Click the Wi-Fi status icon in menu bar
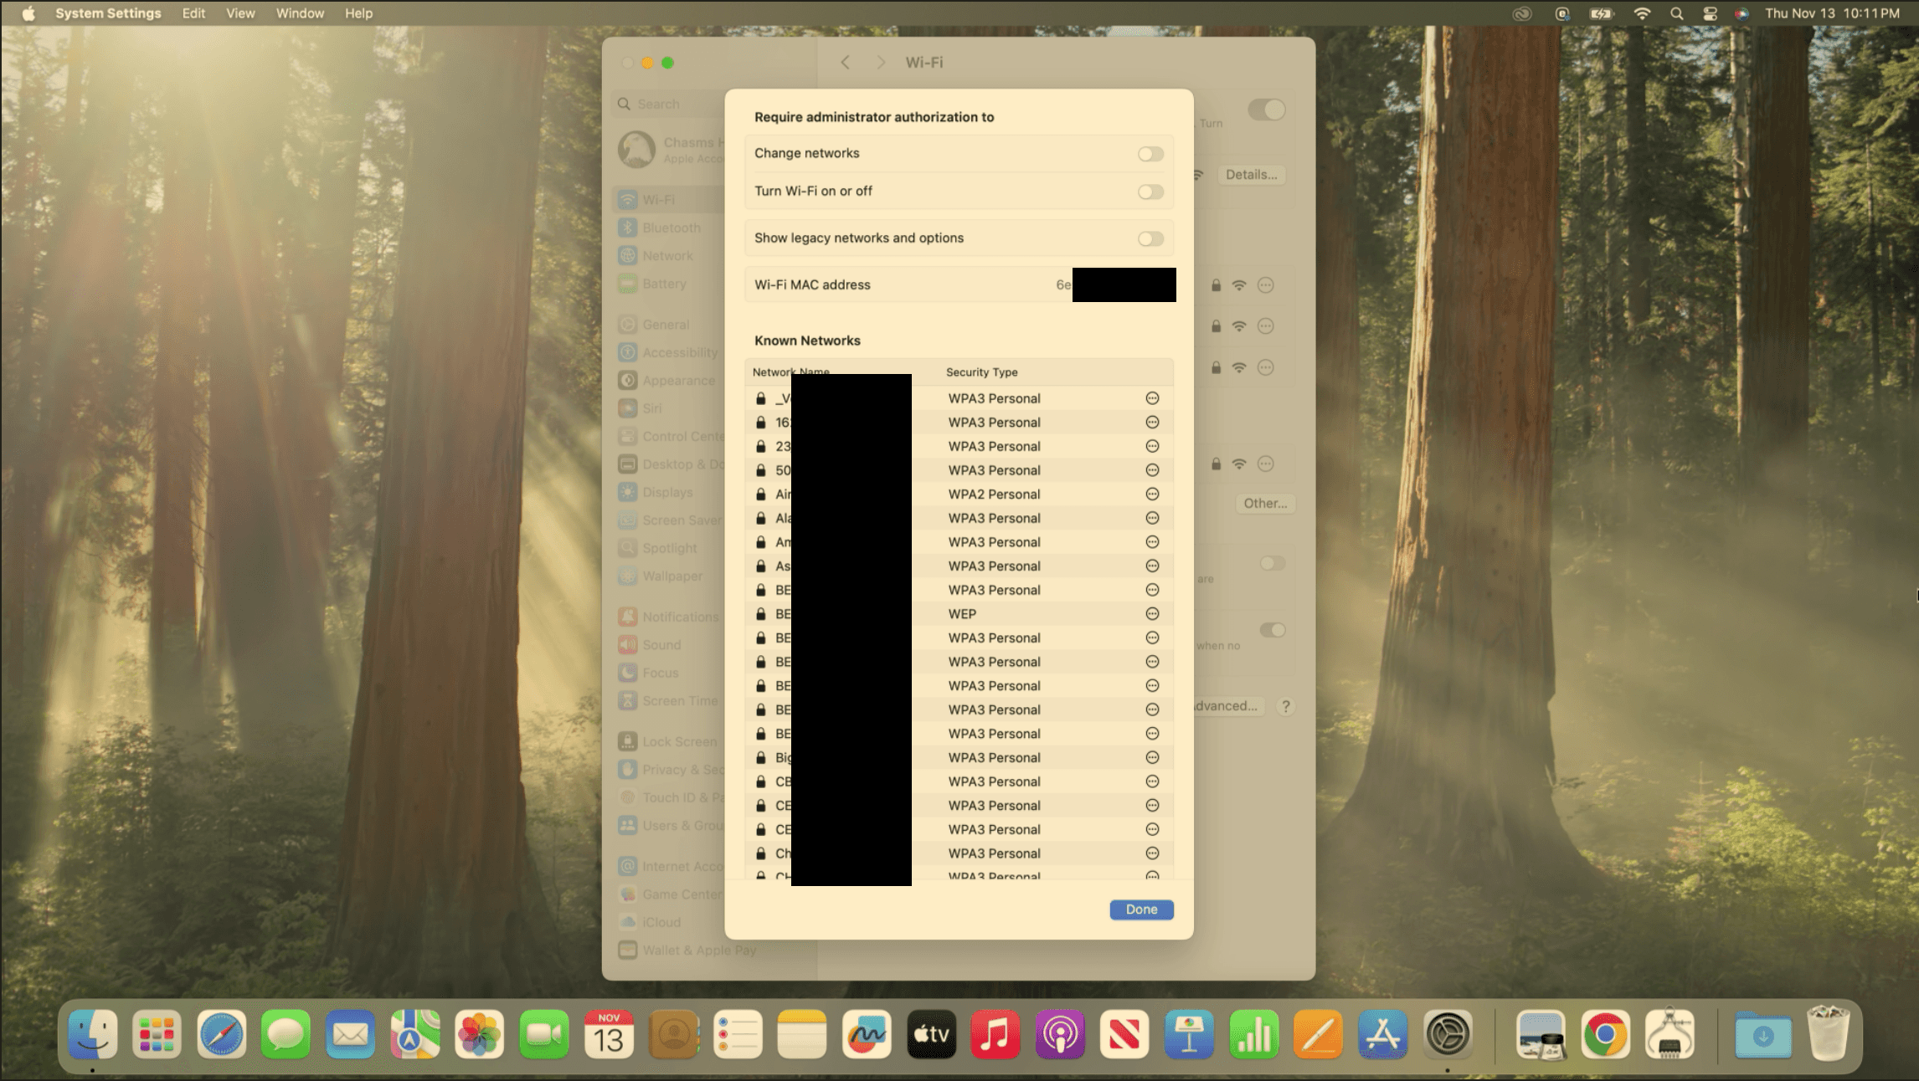Image resolution: width=1919 pixels, height=1081 pixels. point(1642,13)
